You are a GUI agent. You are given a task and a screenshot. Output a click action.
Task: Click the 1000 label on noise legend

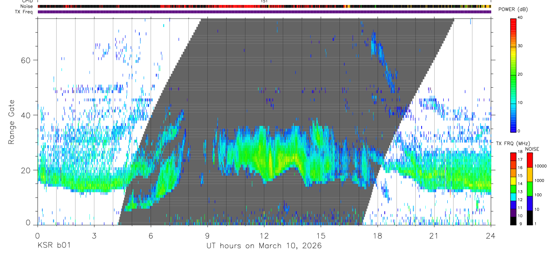click(x=539, y=180)
